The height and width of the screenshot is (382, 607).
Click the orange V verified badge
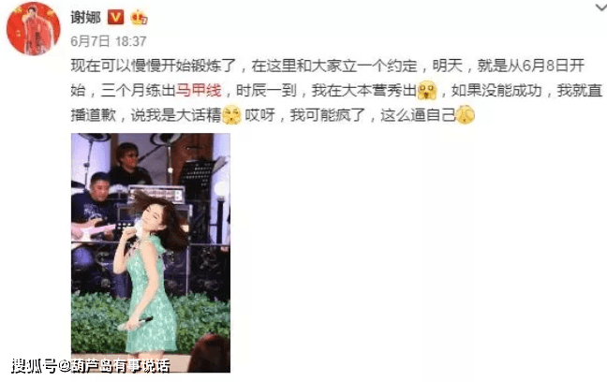click(x=115, y=18)
